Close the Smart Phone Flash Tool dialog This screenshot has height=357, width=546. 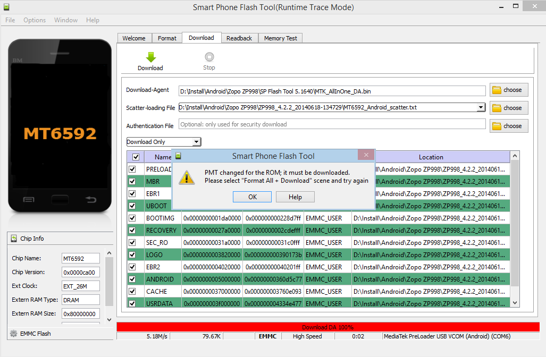point(366,155)
